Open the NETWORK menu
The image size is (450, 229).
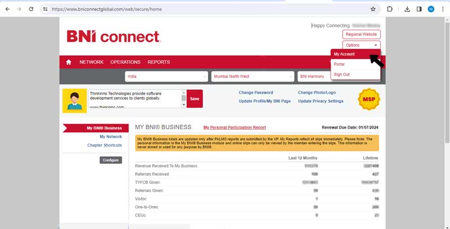(91, 62)
